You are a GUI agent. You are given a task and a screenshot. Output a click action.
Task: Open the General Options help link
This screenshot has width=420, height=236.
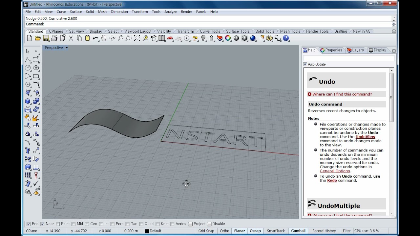click(335, 171)
